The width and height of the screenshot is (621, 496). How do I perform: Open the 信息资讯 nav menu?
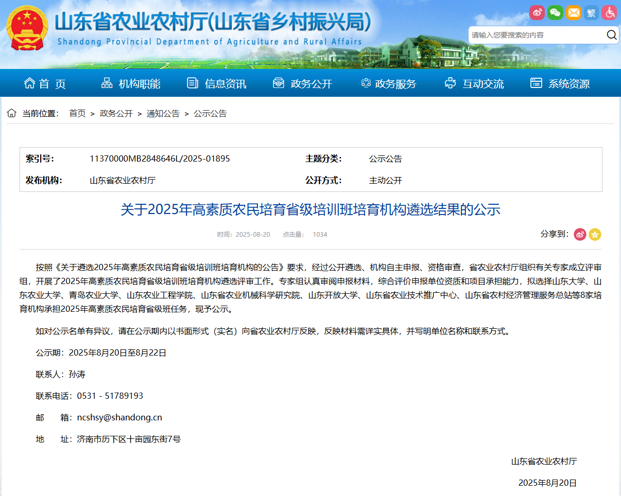[226, 84]
